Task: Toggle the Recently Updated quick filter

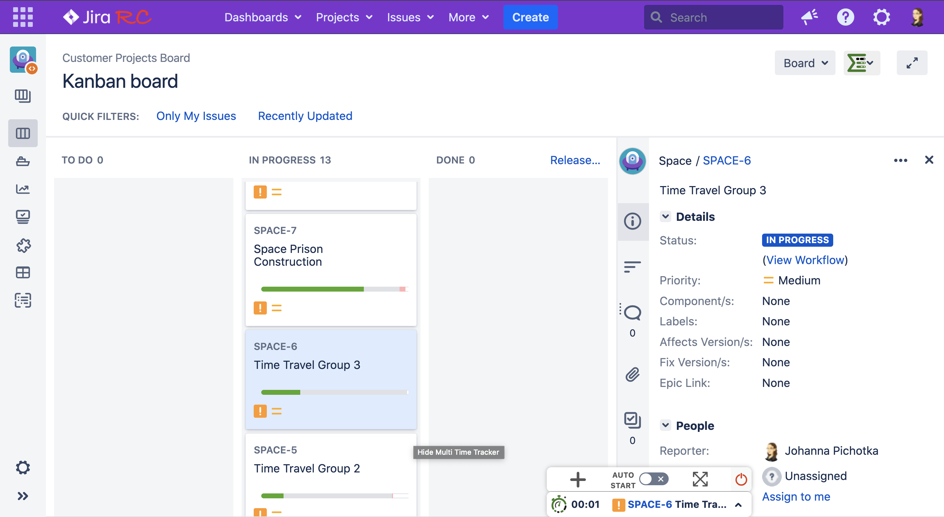Action: 305,116
